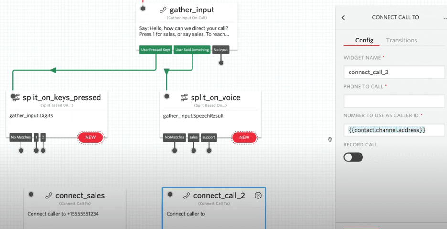Click the phone icon on gather_input widget

(163, 10)
